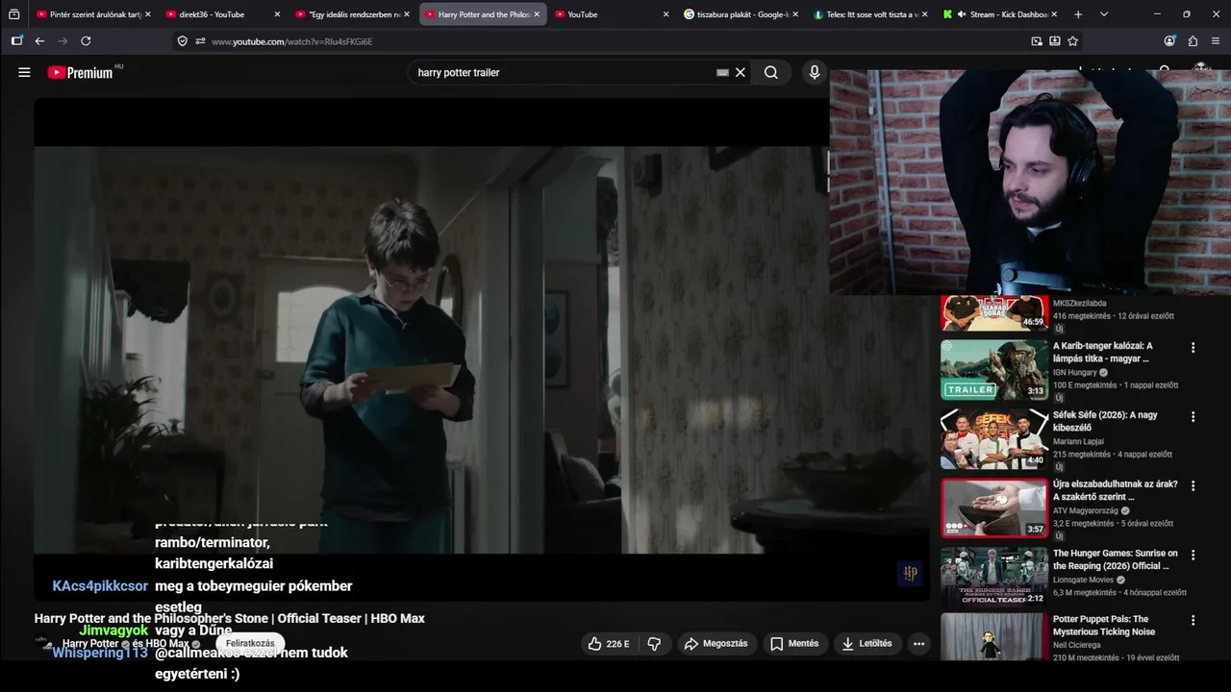Click the install/download page icon in address bar
This screenshot has width=1231, height=692.
1055,41
